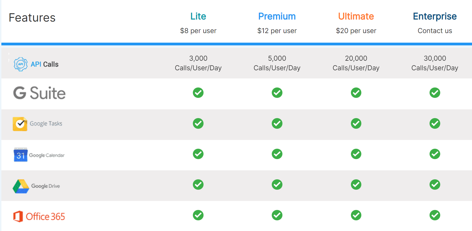Click the API Calls label
This screenshot has height=231, width=472.
(x=44, y=64)
